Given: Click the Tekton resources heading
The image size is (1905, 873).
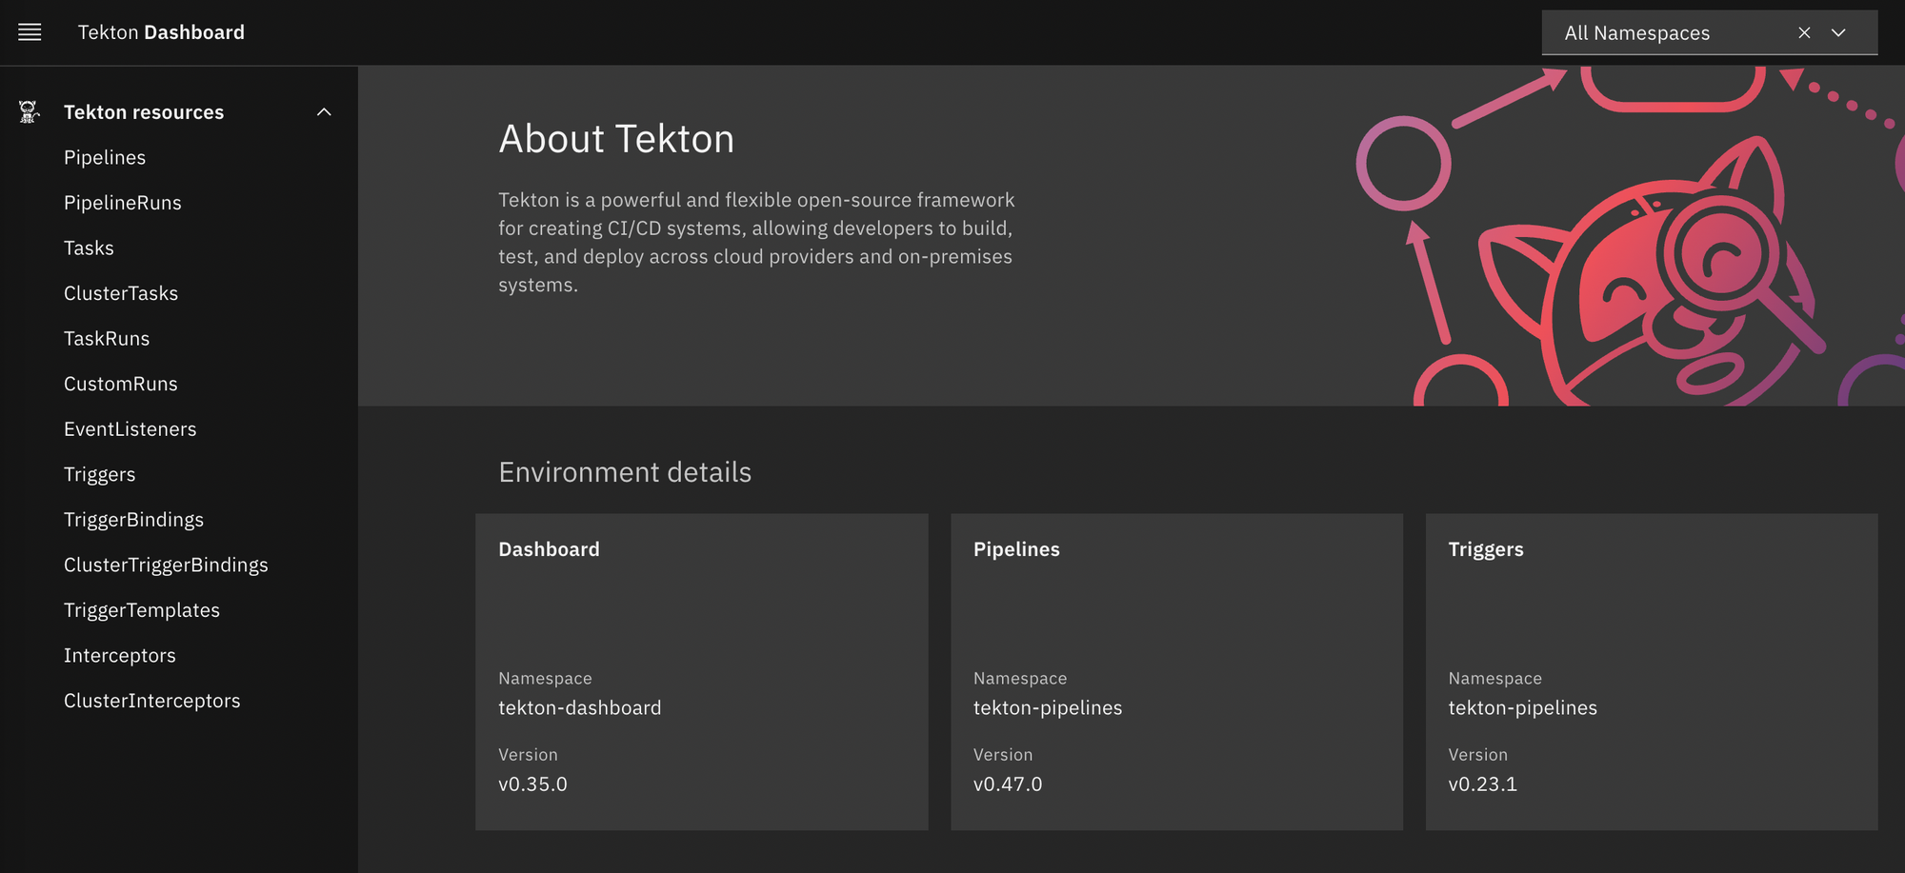Looking at the screenshot, I should (x=144, y=112).
